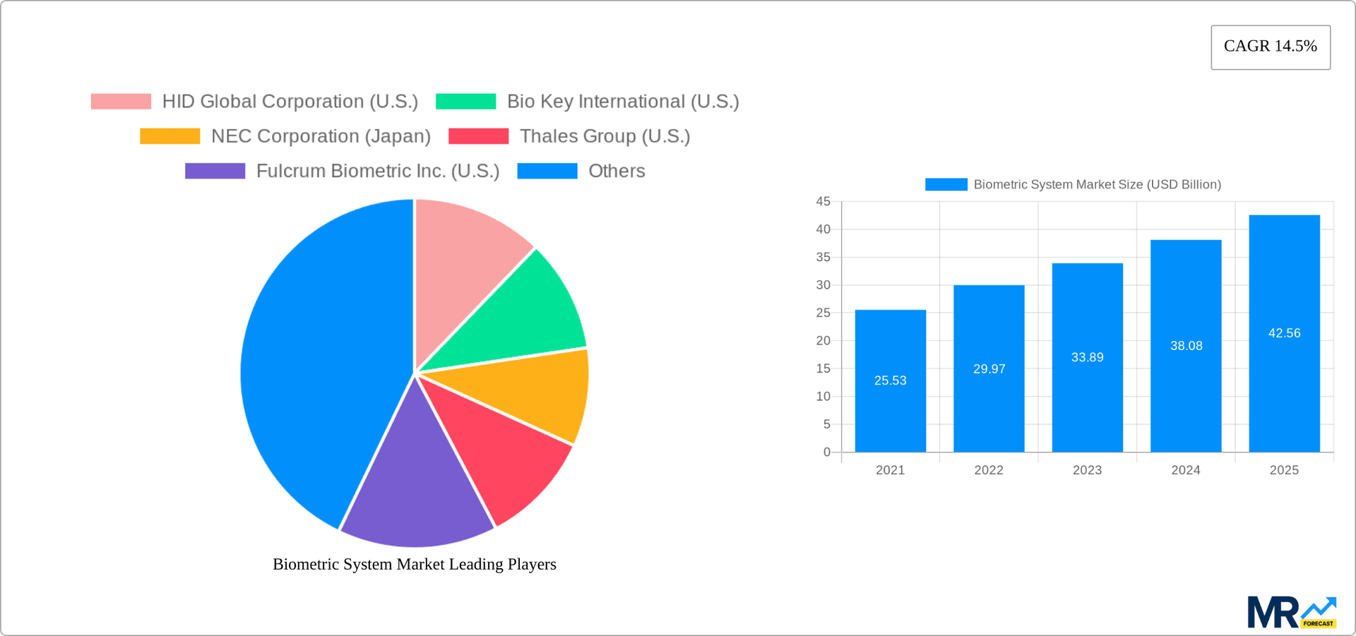Select the blue Others legend swatch

tap(547, 171)
